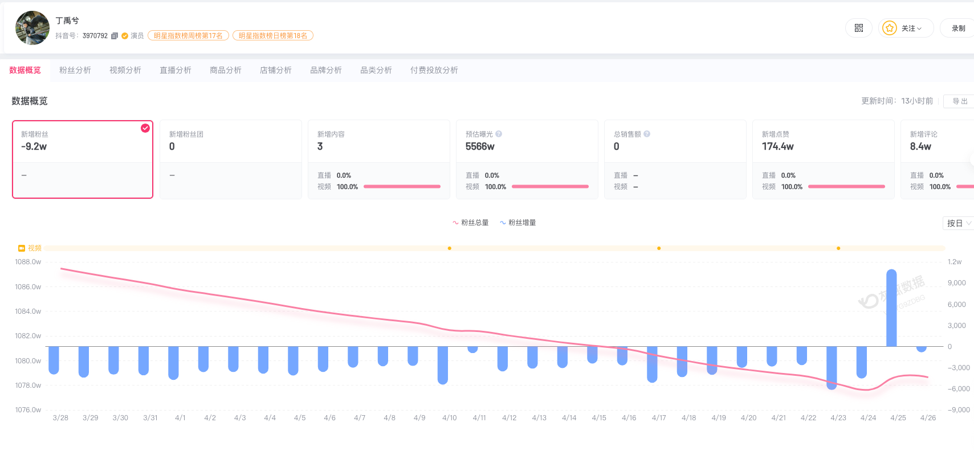Viewport: 974px width, 451px height.
Task: Click the 明星指数榜周榜第17名 ranking tag
Action: tap(188, 36)
